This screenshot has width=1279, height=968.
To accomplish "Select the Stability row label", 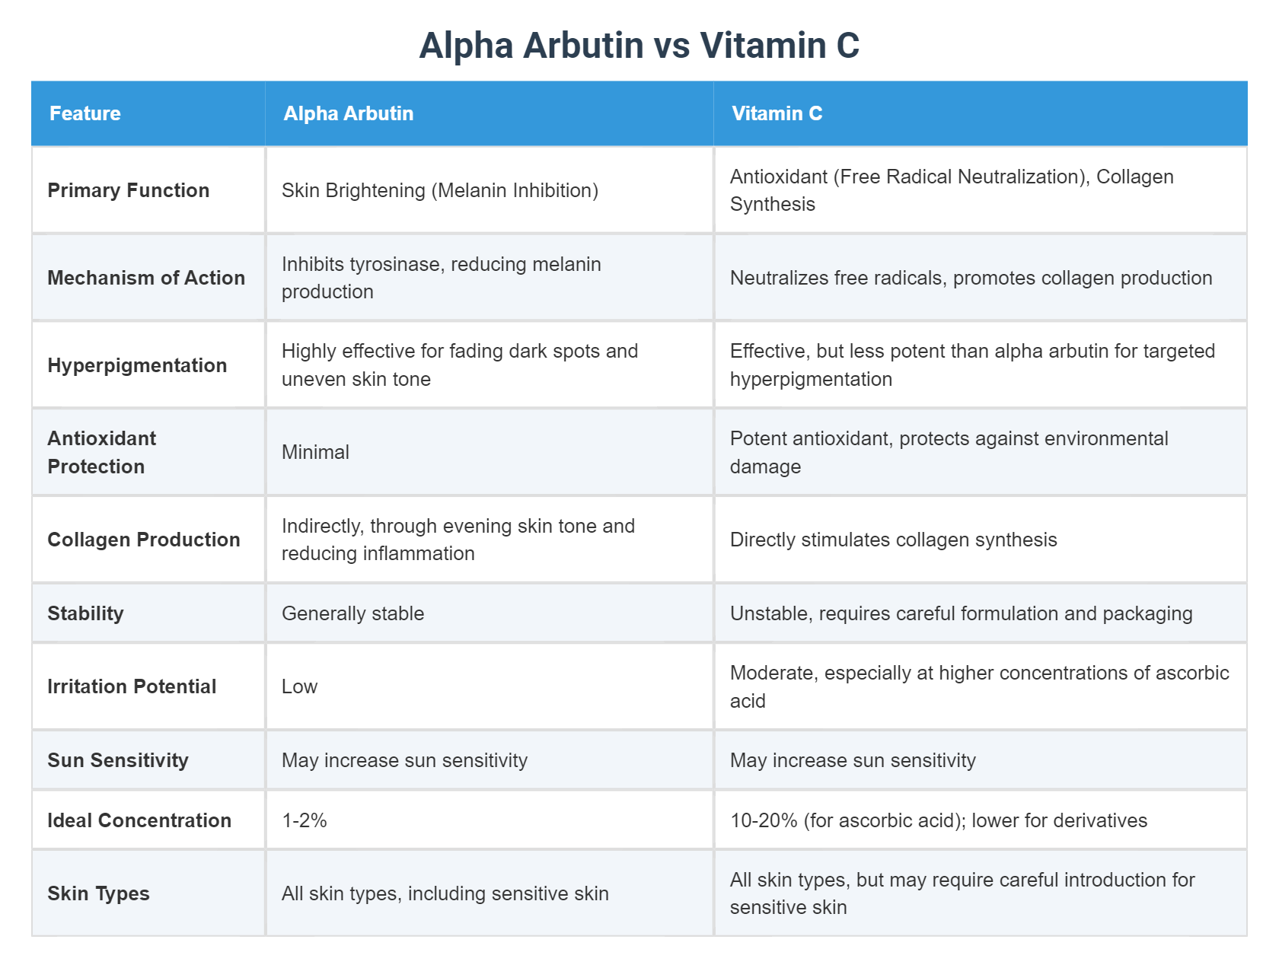I will (x=85, y=613).
